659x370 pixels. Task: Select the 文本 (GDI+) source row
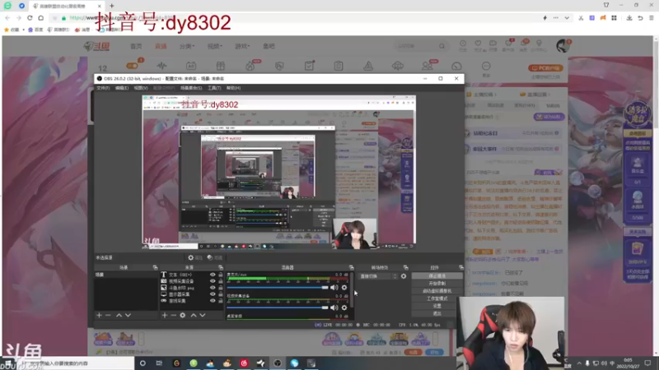[x=192, y=275]
